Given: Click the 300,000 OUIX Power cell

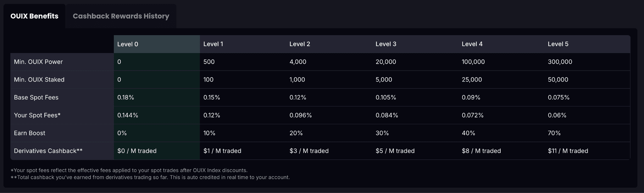Looking at the screenshot, I should coord(560,62).
